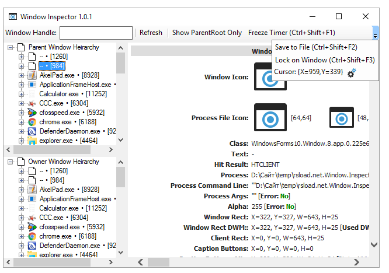Click the chrome.exe icon in Parent hierarchy
This screenshot has height=273, width=389.
pos(33,122)
